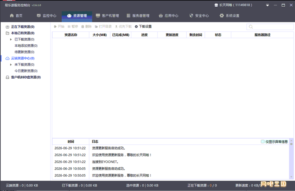The height and width of the screenshot is (191, 295).
Task: Select 客户机SSD盘资源(0) in sidebar
Action: (26, 77)
